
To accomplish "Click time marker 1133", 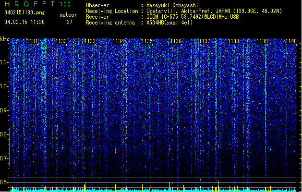I will pyautogui.click(x=90, y=41).
